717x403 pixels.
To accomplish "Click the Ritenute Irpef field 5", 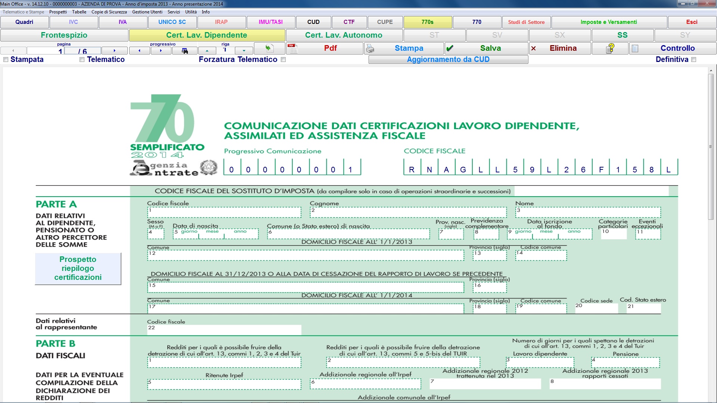I will click(224, 384).
